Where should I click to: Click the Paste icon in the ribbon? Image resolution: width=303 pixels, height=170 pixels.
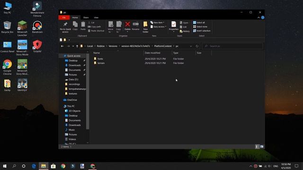click(83, 25)
